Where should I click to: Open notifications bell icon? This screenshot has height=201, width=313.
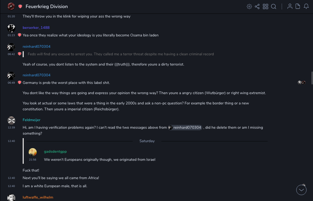click(x=306, y=6)
